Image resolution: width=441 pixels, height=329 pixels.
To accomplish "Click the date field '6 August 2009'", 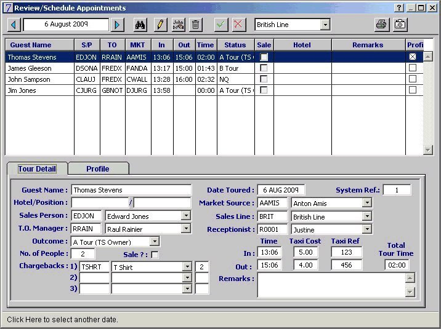I will point(66,25).
